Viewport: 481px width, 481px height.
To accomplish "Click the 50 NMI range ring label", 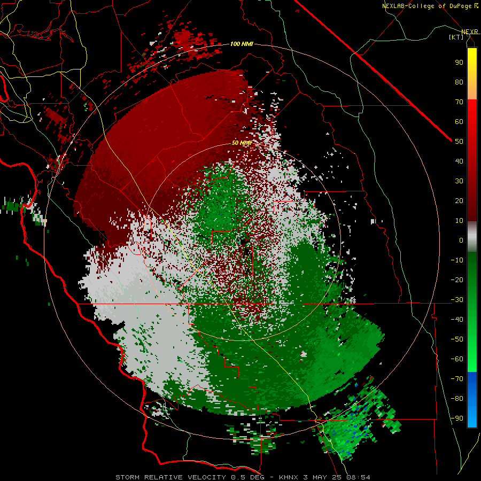I will coord(242,143).
